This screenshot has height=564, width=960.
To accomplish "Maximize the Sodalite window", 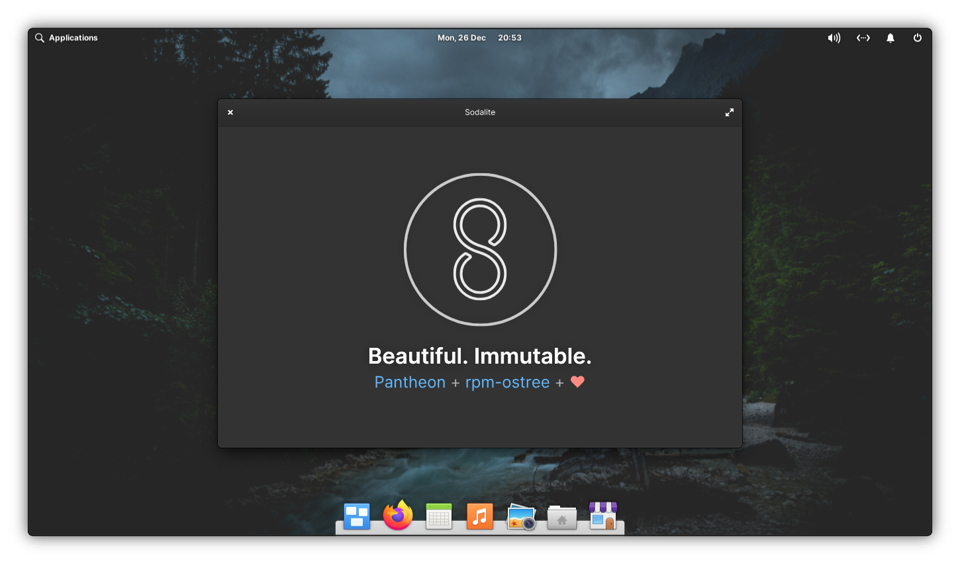I will [730, 112].
